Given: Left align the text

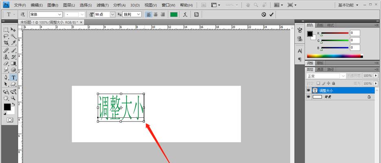Looking at the screenshot, I should (x=149, y=15).
